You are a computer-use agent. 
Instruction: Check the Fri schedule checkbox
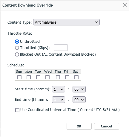tap(67, 77)
